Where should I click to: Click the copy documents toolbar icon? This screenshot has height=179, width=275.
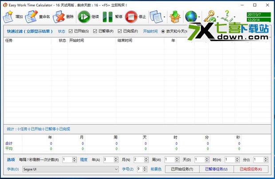tap(156, 17)
